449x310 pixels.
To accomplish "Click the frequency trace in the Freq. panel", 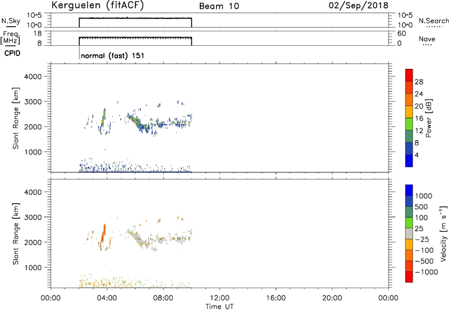I will [x=135, y=37].
